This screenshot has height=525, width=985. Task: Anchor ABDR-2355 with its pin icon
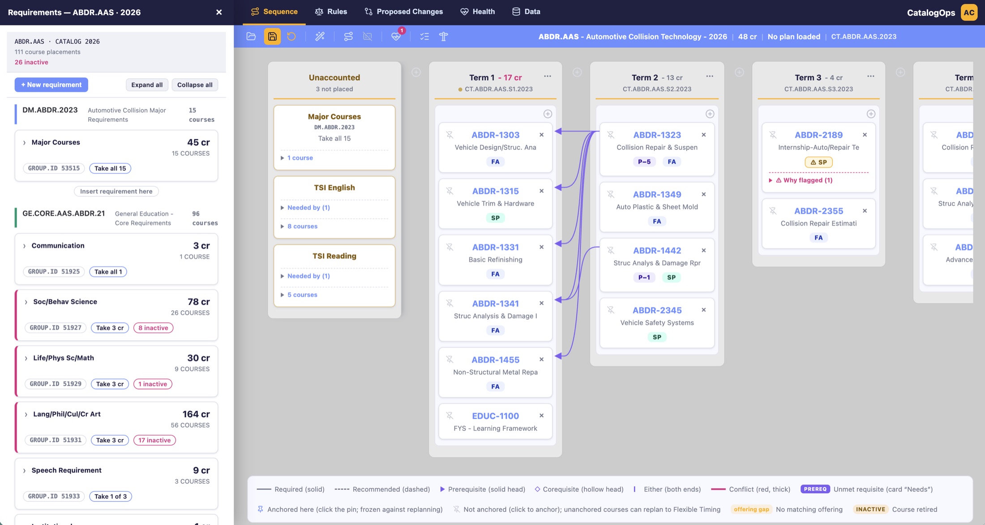(x=773, y=211)
